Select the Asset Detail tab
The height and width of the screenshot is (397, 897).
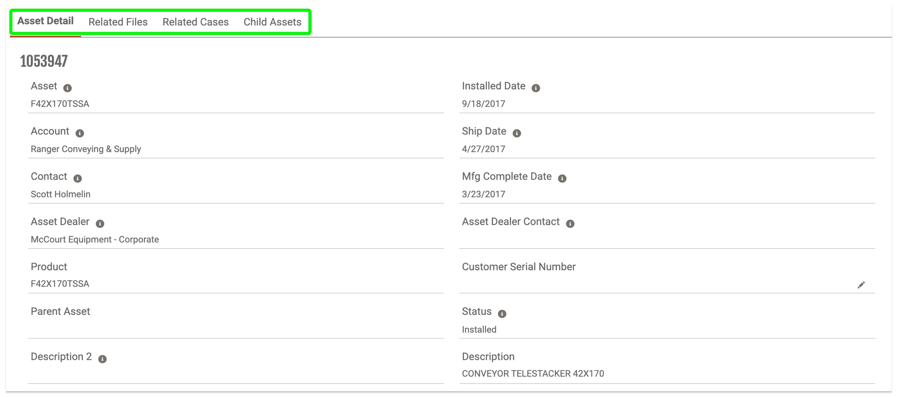tap(45, 21)
